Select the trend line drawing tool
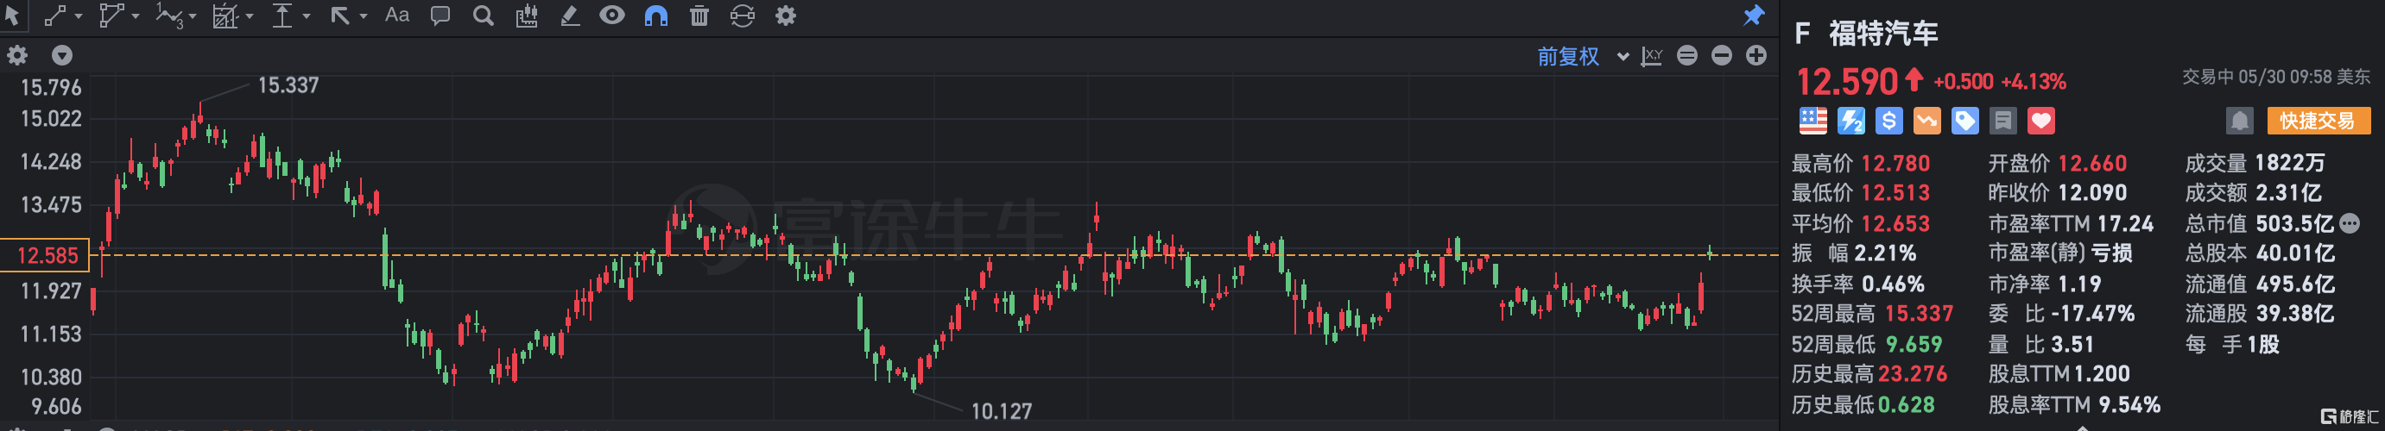 (x=55, y=16)
